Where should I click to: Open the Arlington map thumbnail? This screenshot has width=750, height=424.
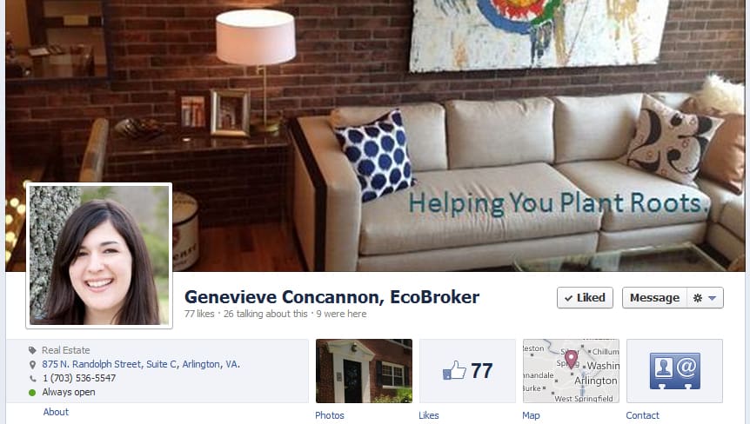(571, 371)
